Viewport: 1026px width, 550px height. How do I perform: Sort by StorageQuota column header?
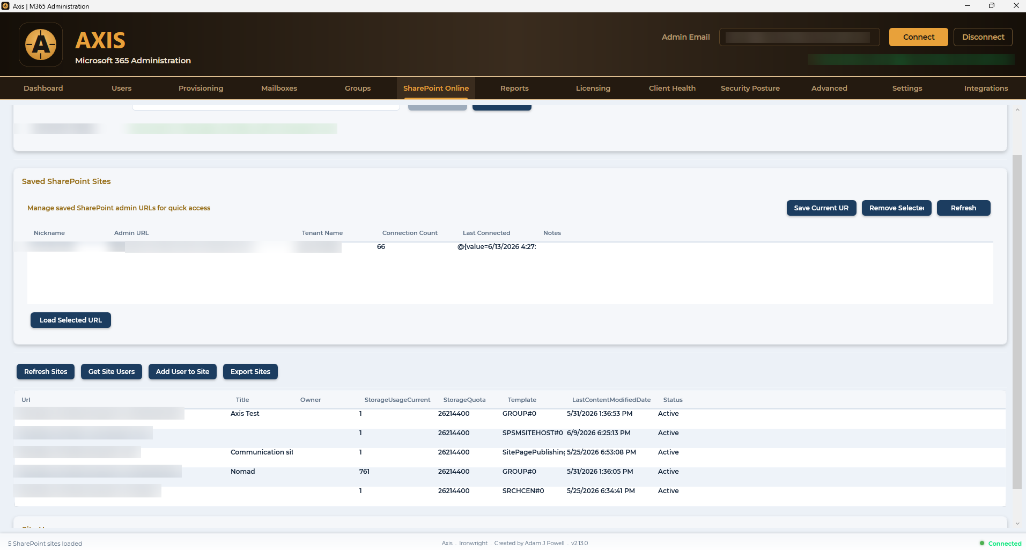[x=464, y=400]
